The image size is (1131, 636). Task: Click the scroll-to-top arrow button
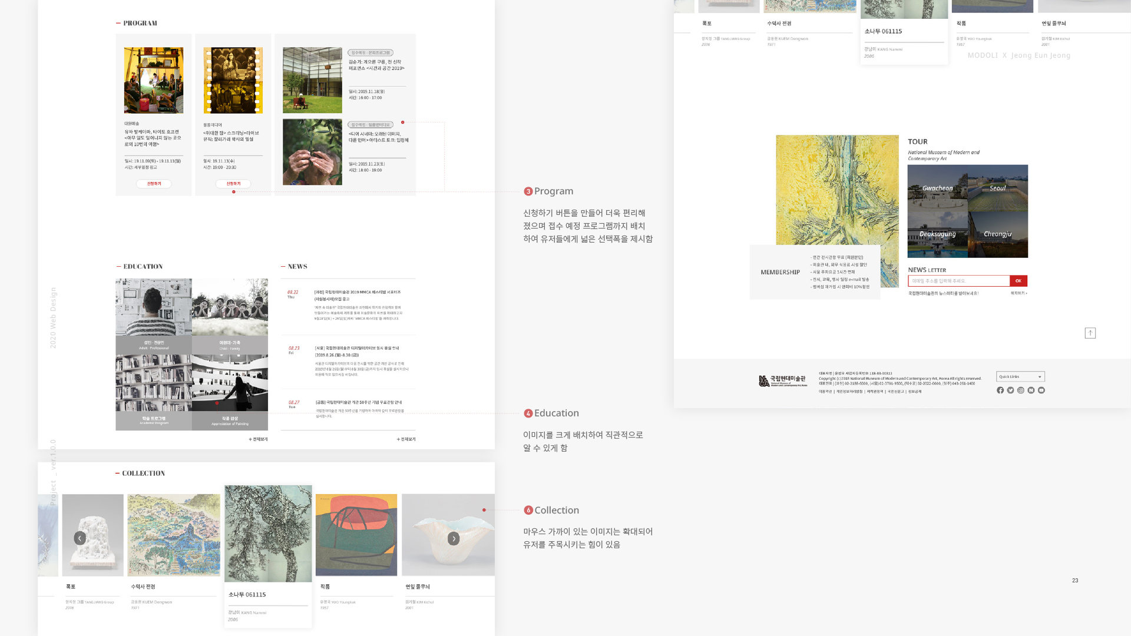pos(1090,333)
